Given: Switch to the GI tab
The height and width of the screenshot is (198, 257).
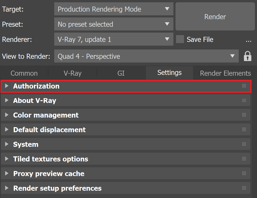Looking at the screenshot, I should coord(121,73).
